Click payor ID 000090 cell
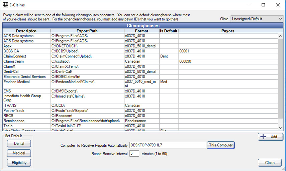Screen dimensions: 286x171 (x=228, y=61)
